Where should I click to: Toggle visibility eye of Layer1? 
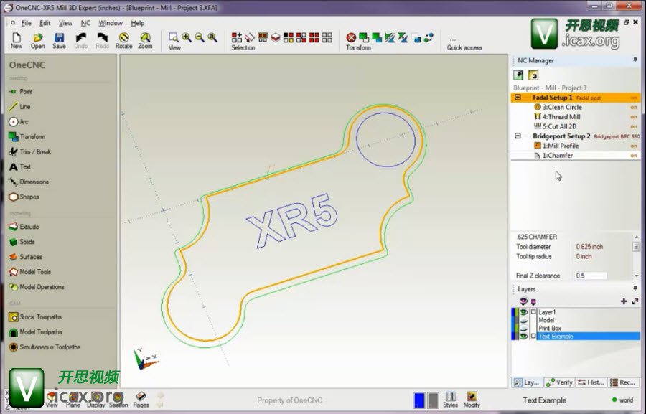pyautogui.click(x=524, y=312)
